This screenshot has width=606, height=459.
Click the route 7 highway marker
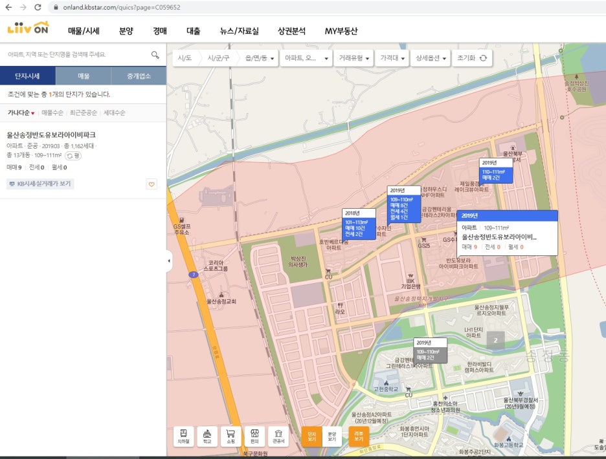click(x=193, y=275)
